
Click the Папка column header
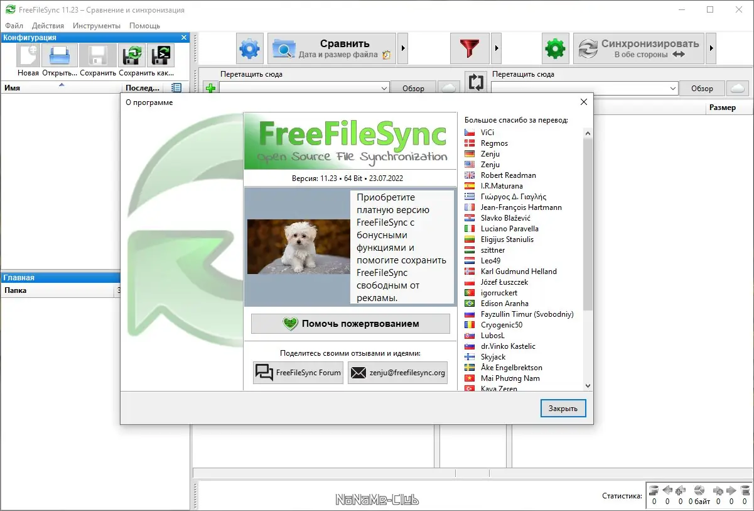58,290
